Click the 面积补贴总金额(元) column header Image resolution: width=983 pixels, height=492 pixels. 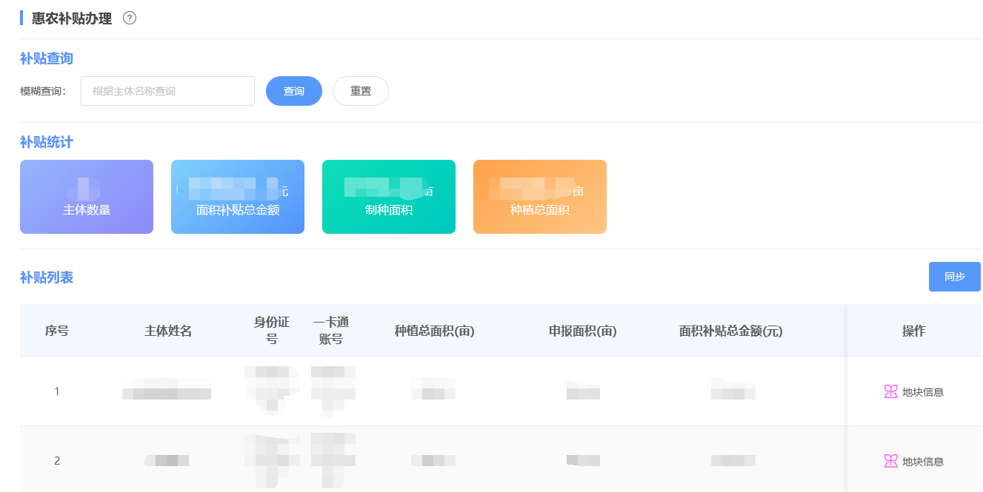point(730,331)
